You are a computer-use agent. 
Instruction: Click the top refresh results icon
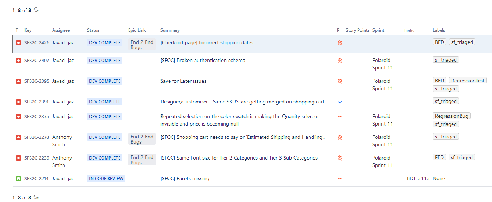(36, 10)
